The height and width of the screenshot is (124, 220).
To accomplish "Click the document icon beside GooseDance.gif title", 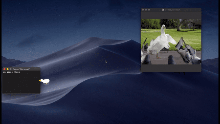I will click(x=163, y=10).
